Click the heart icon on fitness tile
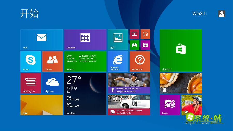Viewport: 233px width, 131px height. pyautogui.click(x=186, y=112)
